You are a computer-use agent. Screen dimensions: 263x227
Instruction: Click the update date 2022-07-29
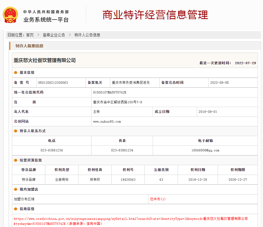[x=246, y=63]
